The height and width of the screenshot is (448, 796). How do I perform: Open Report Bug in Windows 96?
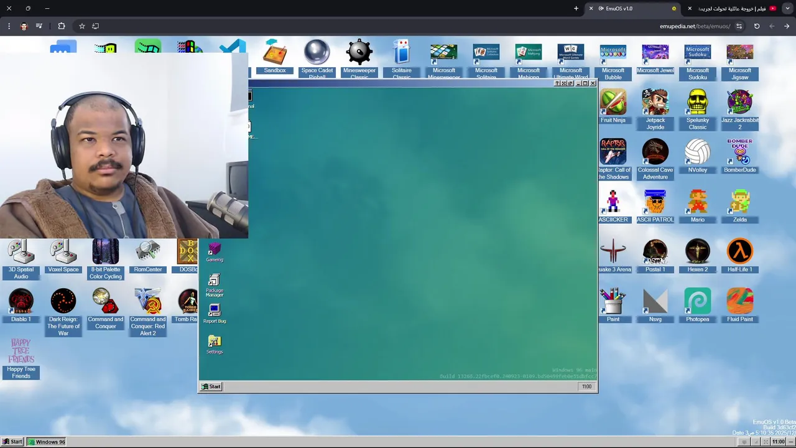tap(215, 313)
